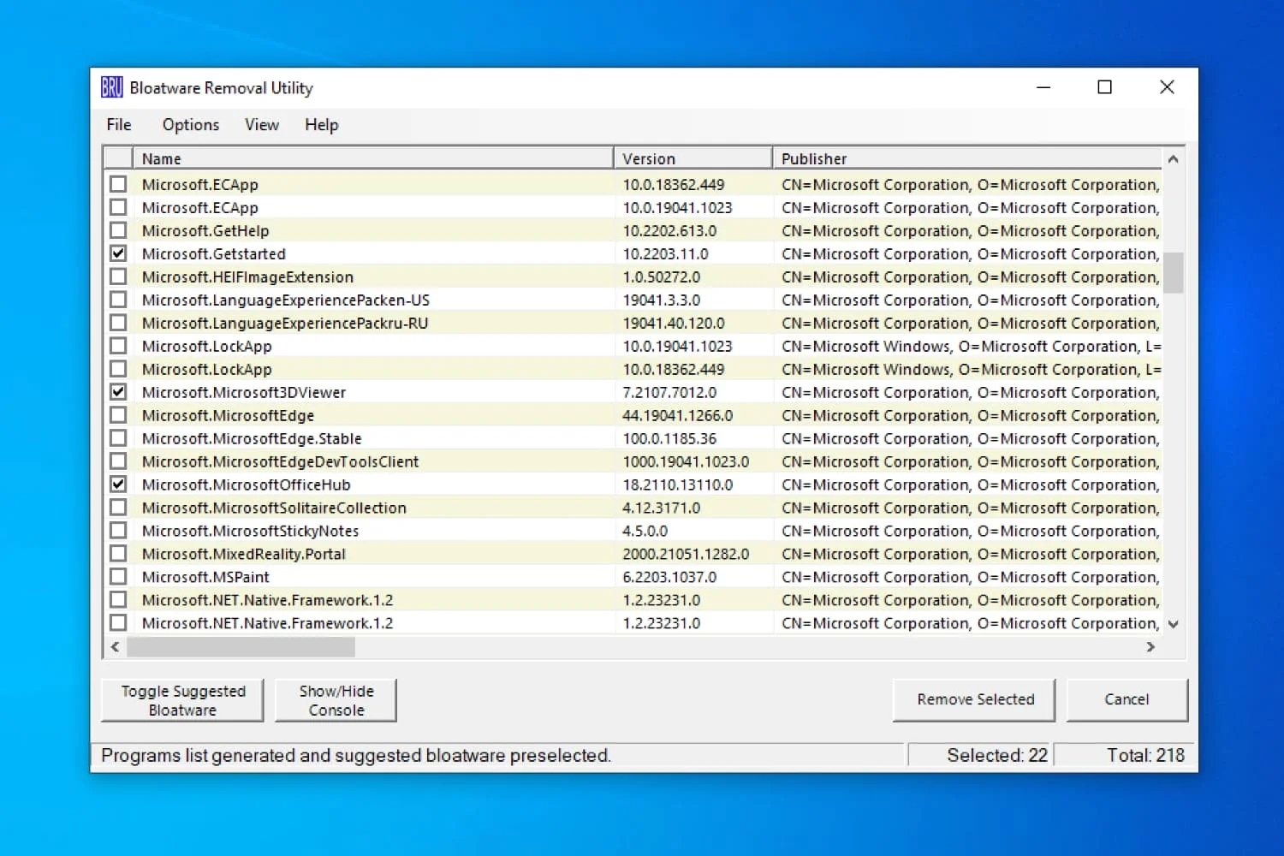Select the Microsoft.MixedReality.Portal row name
1284x856 pixels.
244,554
